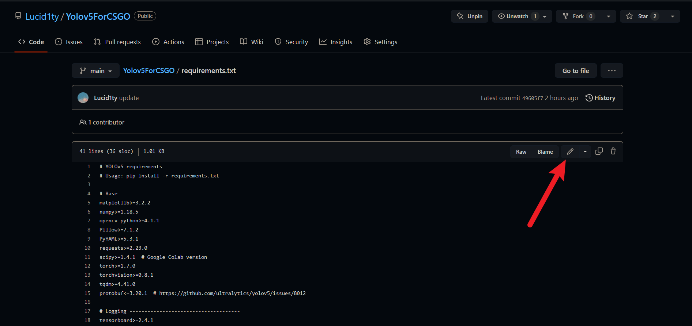
Task: Switch to the Code tab
Action: click(31, 42)
